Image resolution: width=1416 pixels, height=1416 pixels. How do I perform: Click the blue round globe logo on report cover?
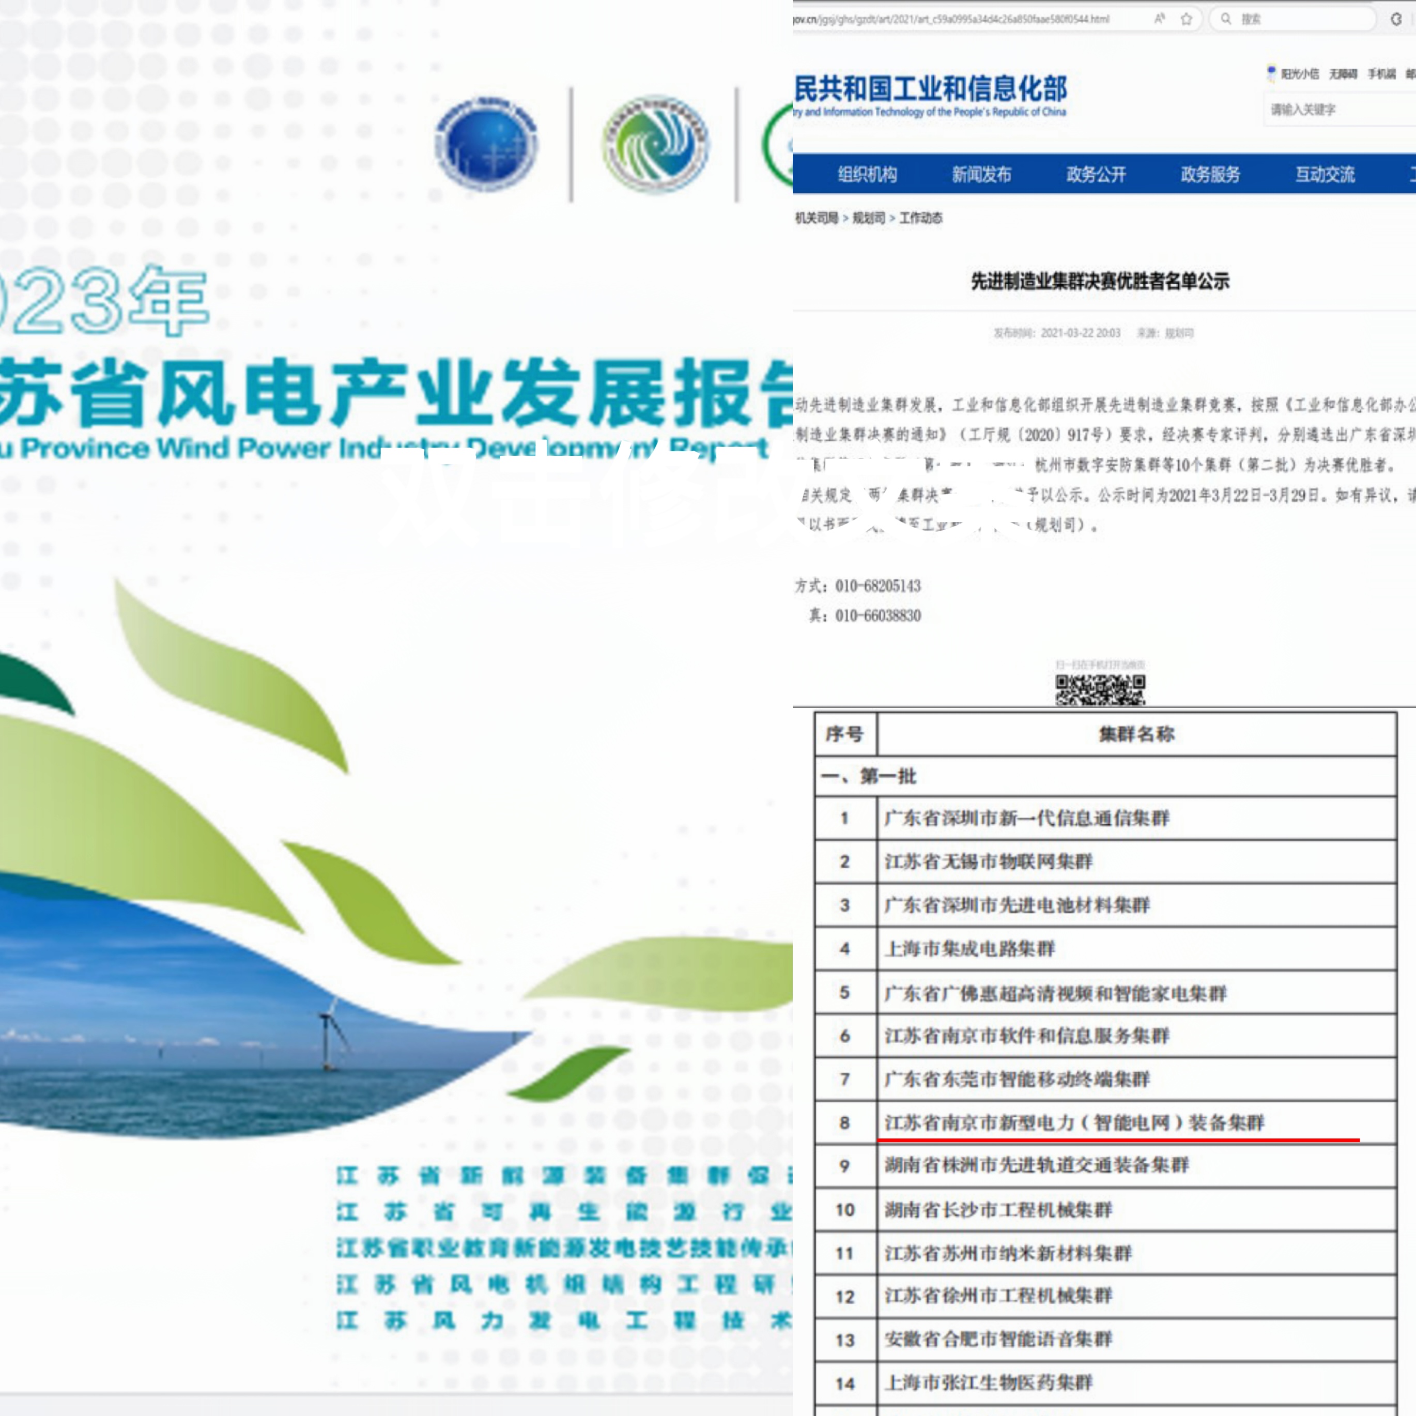point(486,144)
